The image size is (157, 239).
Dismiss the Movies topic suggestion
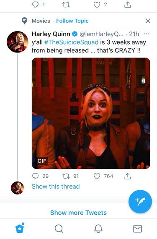(148, 21)
